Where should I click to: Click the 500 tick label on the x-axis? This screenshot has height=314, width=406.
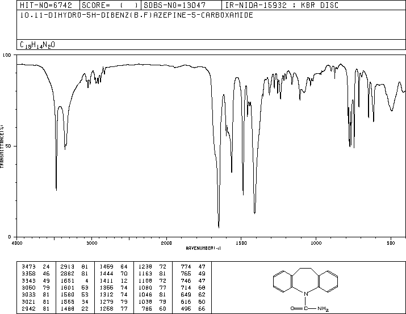pos(391,243)
